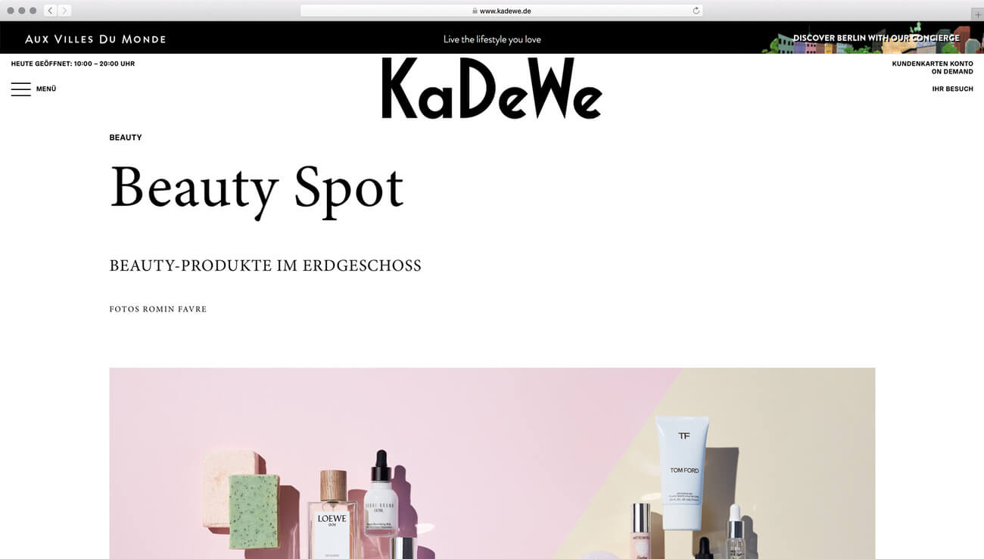Click the padlock icon in address bar
The width and height of the screenshot is (984, 559).
475,11
